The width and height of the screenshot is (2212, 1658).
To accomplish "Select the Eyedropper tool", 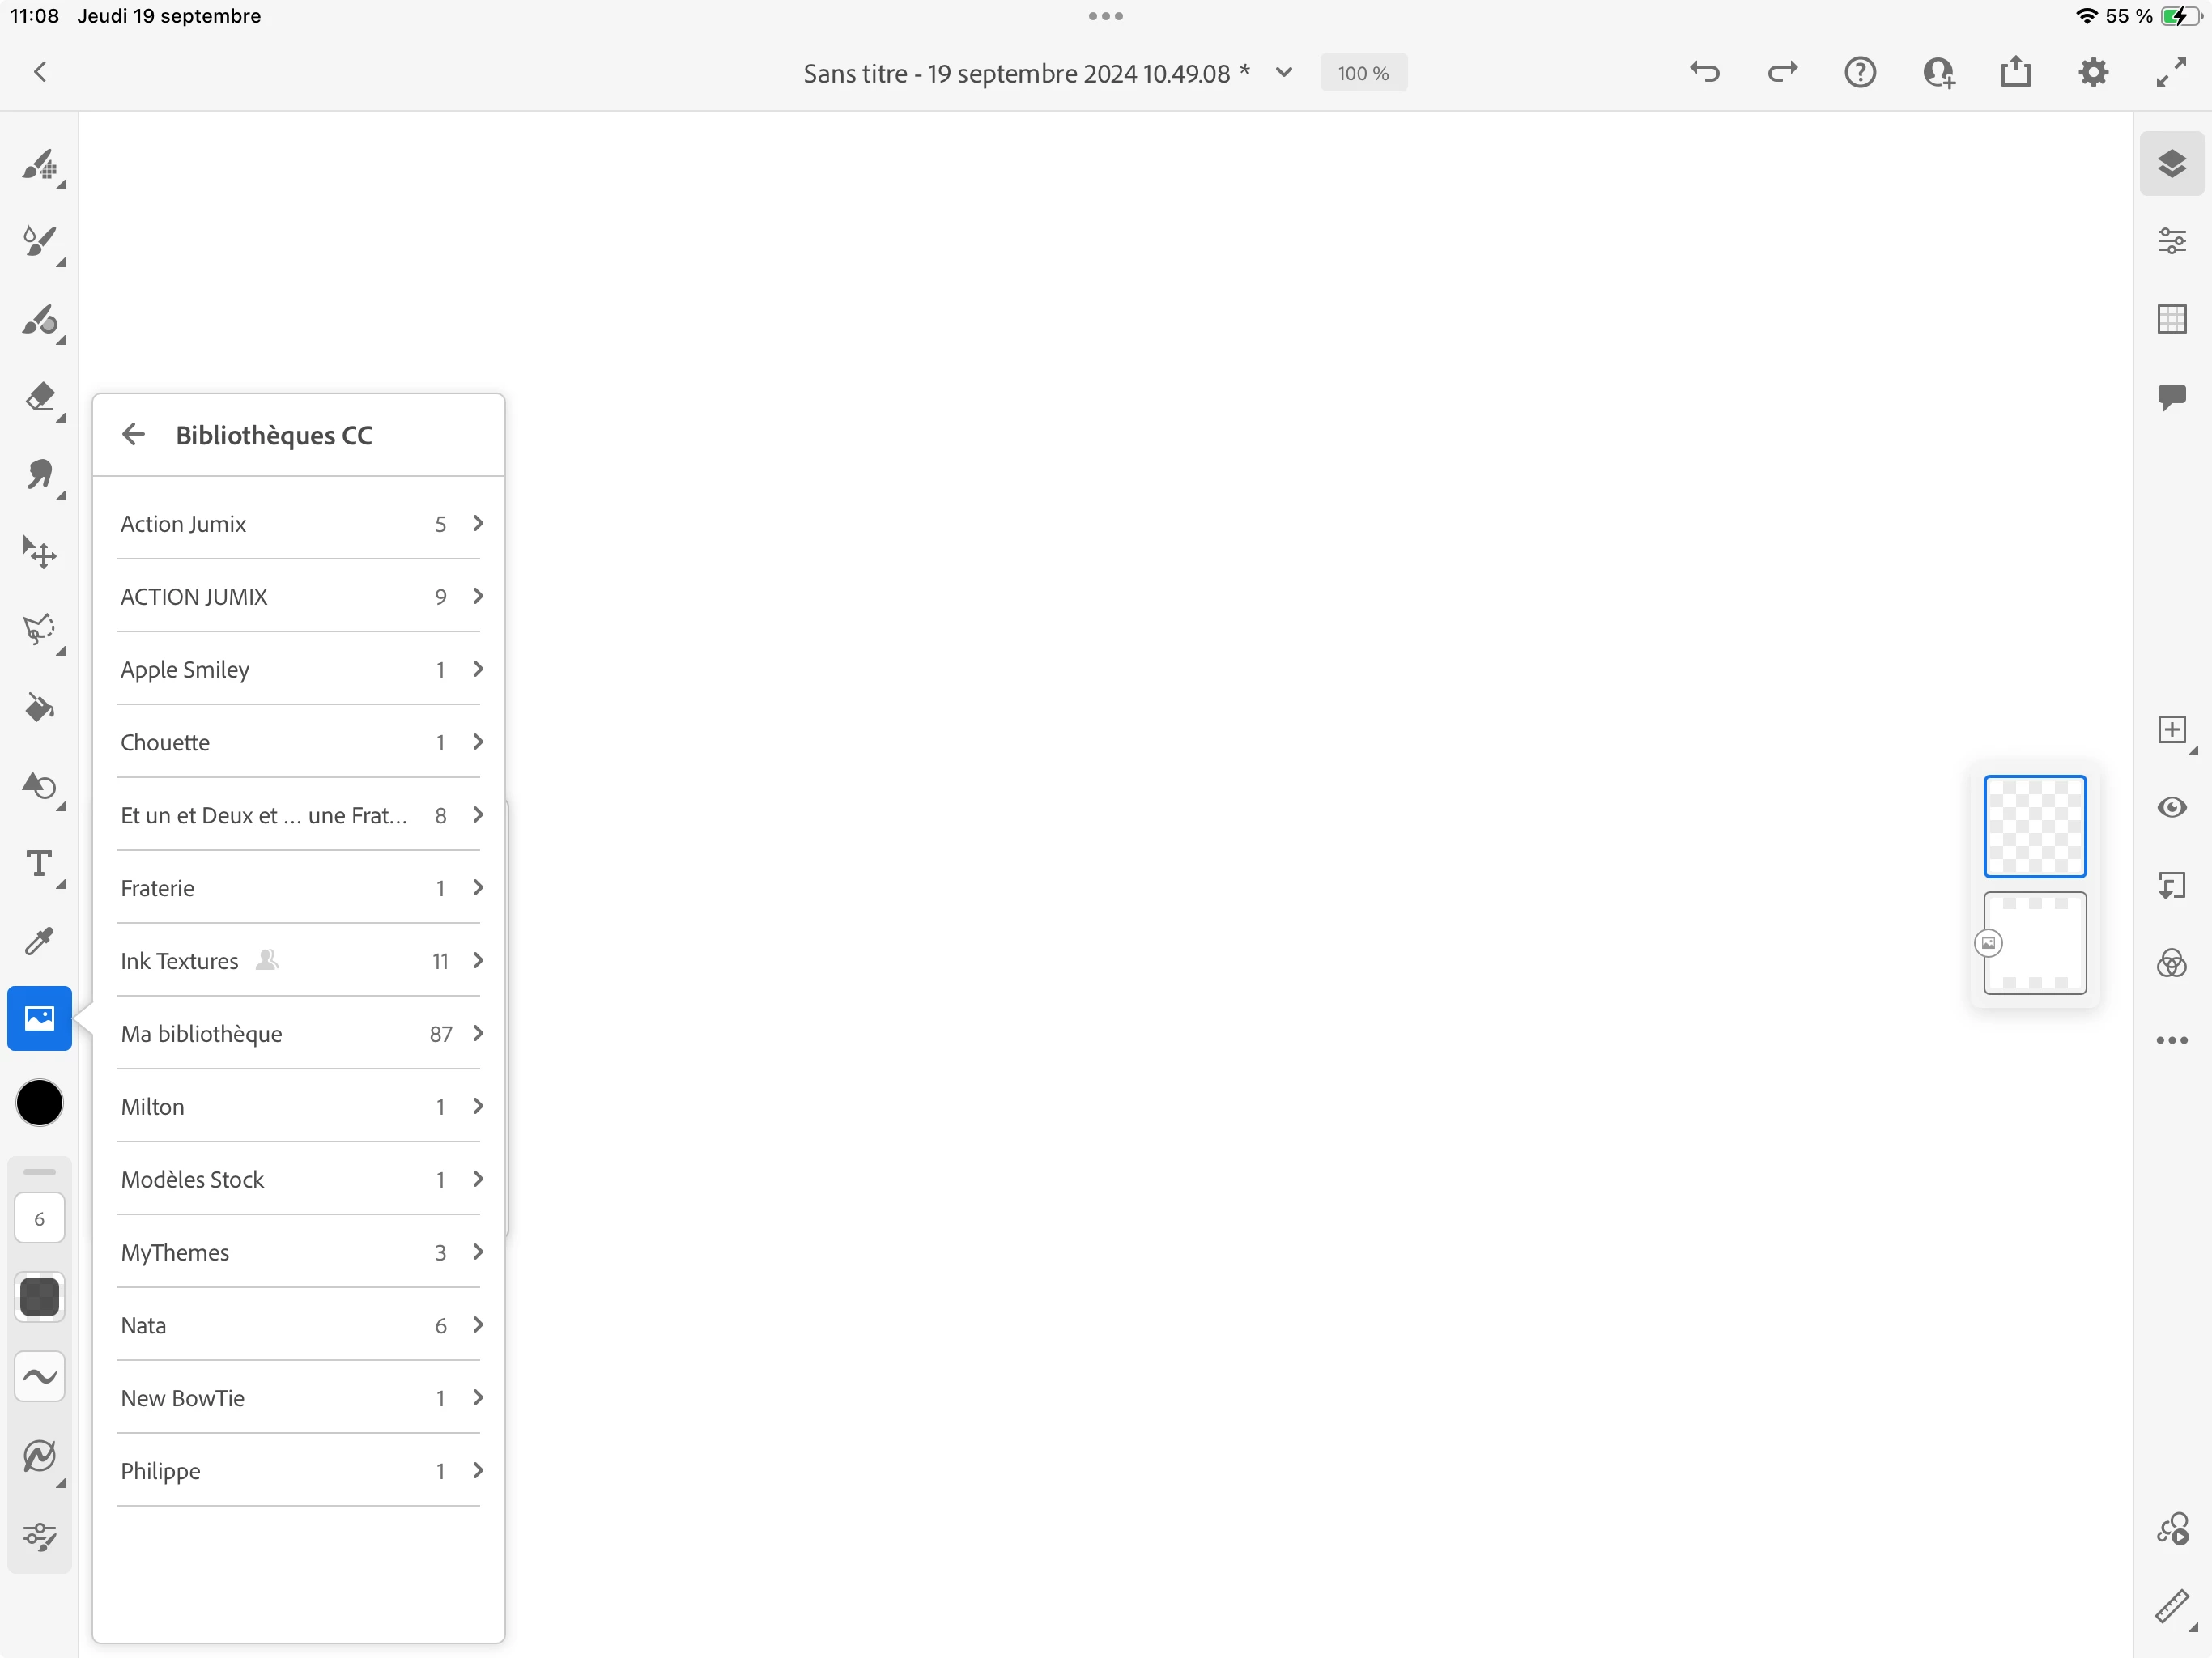I will tap(39, 941).
